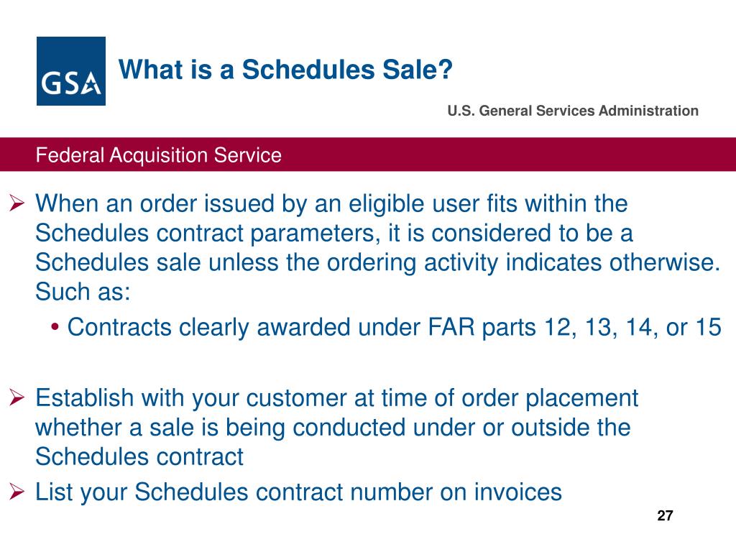Click the 'Such as:' text
736x552 pixels.
tap(83, 292)
